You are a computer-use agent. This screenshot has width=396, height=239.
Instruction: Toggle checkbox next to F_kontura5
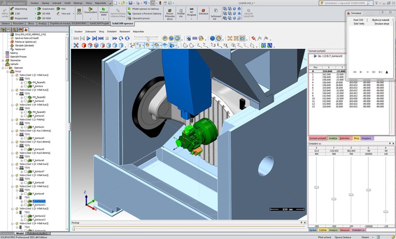pos(25,149)
